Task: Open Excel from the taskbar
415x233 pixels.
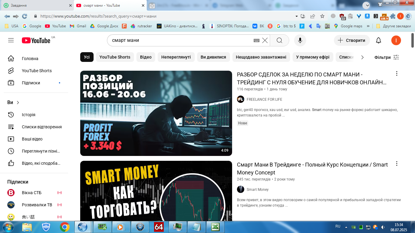Action: pyautogui.click(x=215, y=227)
